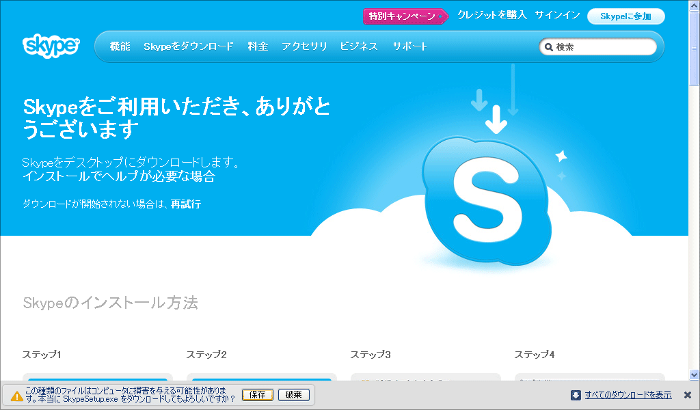
Task: Click the インストールでヘルプが必要な場合 link
Action: [119, 176]
